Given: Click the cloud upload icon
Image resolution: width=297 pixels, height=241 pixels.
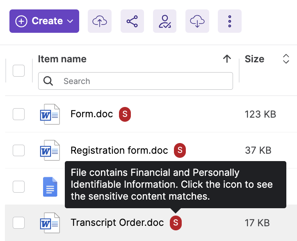Looking at the screenshot, I should [x=100, y=21].
